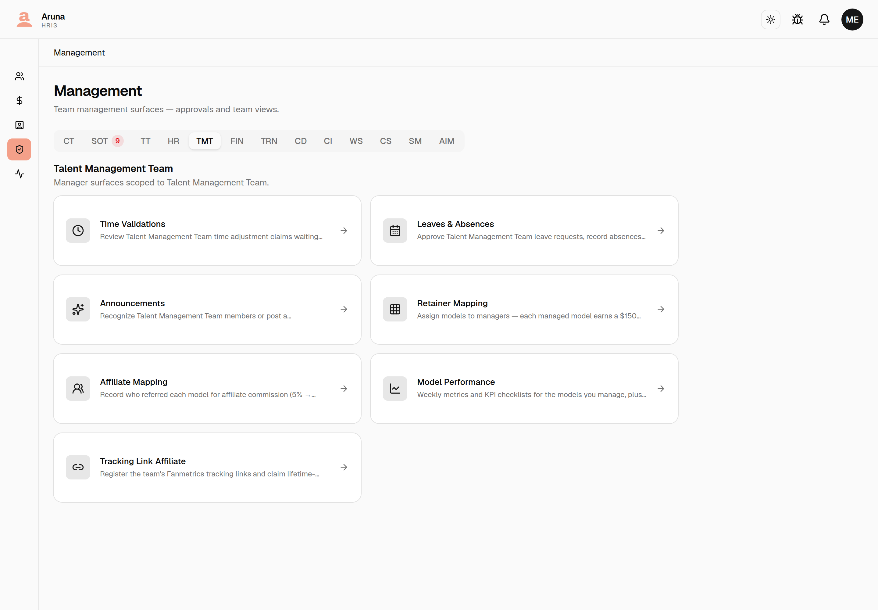Open the people sidebar icon
The width and height of the screenshot is (878, 610).
click(20, 77)
